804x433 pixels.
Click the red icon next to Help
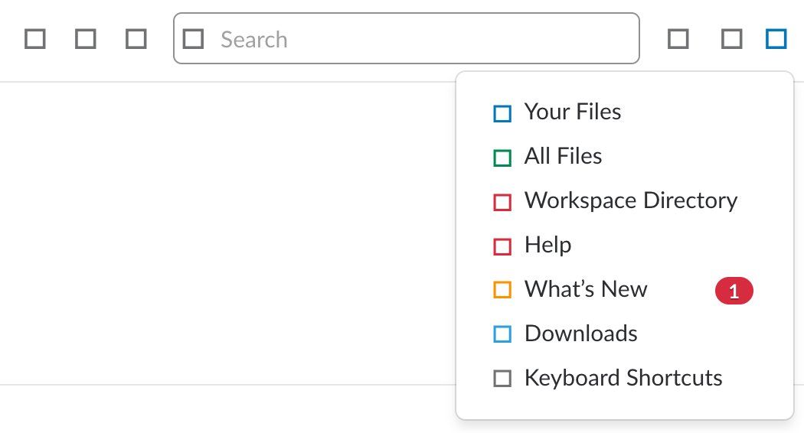(x=502, y=246)
